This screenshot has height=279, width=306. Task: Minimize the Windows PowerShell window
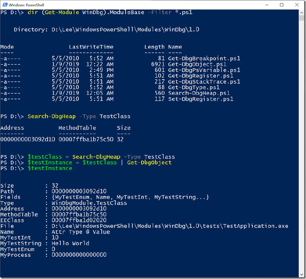[267, 5]
